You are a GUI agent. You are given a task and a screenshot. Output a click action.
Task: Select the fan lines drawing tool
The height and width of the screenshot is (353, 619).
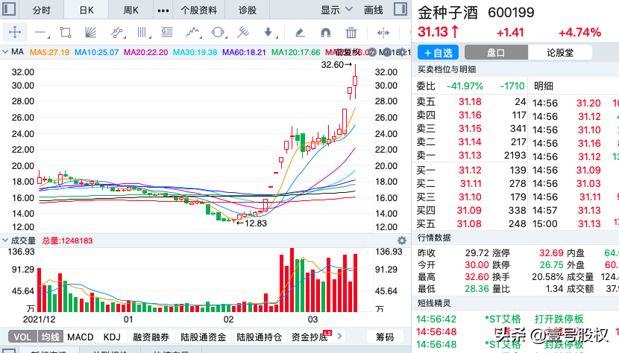point(90,32)
